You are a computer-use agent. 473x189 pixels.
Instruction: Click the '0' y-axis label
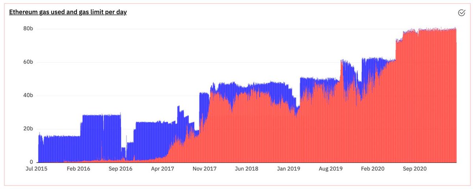pos(31,162)
